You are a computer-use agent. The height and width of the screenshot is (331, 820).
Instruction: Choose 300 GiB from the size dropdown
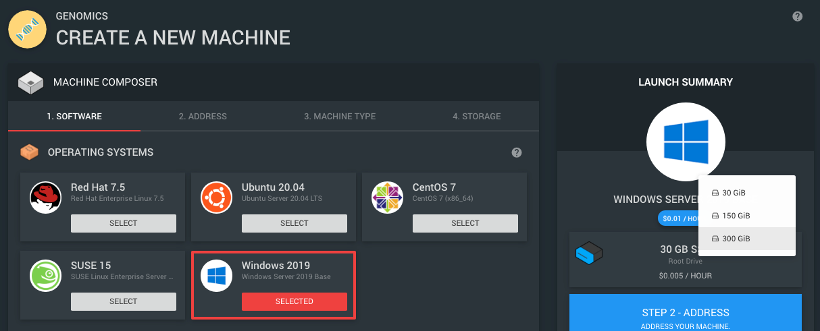[x=747, y=239]
